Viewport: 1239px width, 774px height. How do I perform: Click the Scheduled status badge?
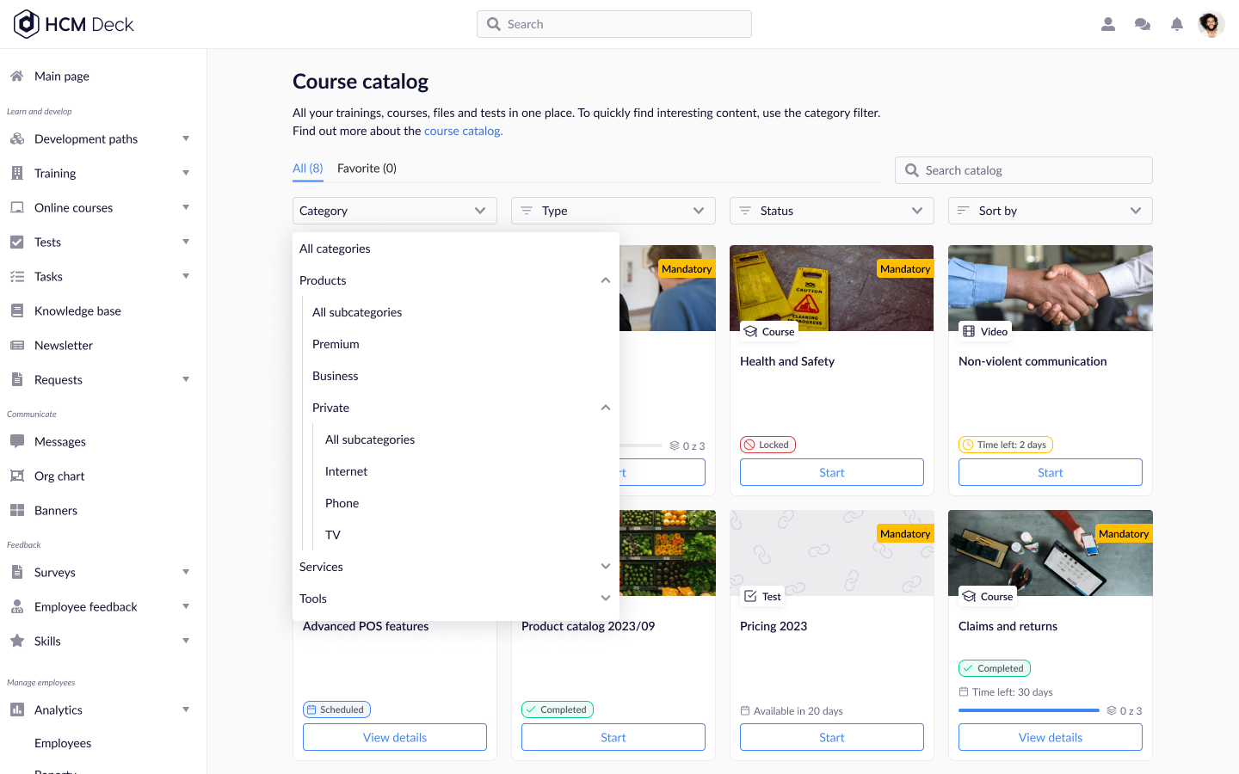pyautogui.click(x=336, y=709)
